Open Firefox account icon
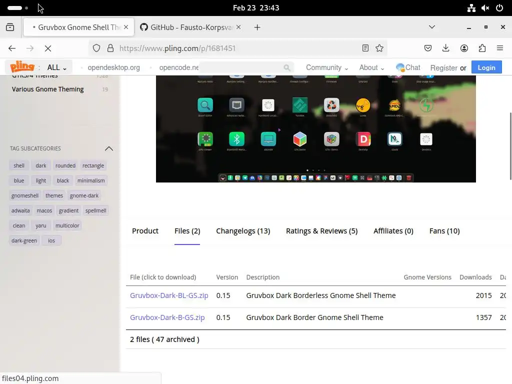This screenshot has height=384, width=512. click(464, 48)
